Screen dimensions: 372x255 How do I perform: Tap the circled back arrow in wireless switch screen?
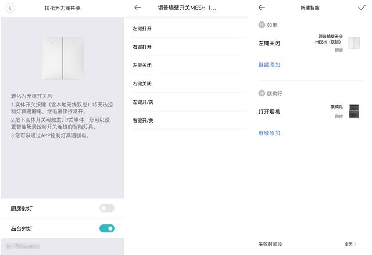click(10, 8)
